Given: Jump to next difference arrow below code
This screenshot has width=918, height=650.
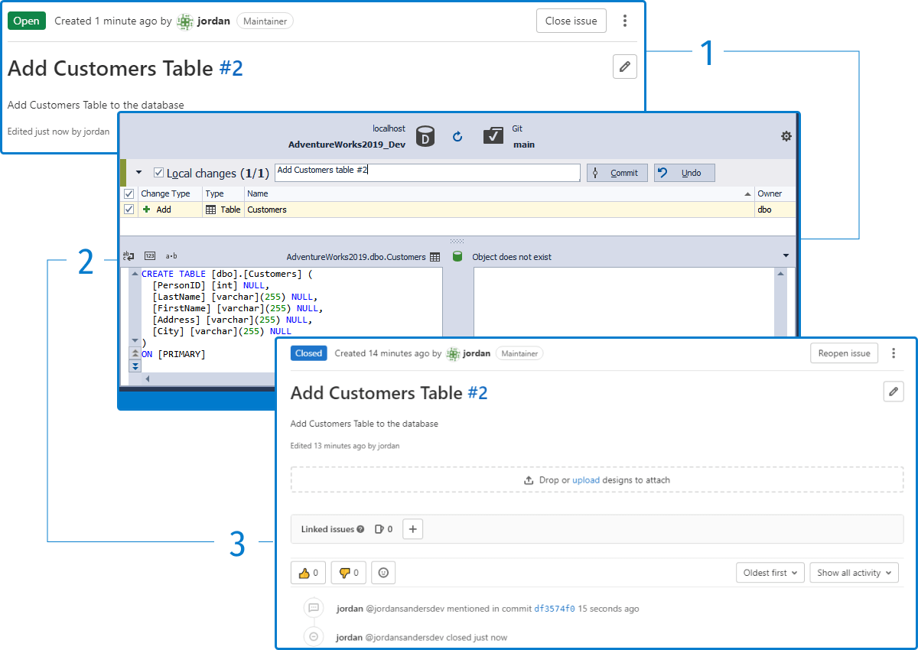Looking at the screenshot, I should pyautogui.click(x=135, y=367).
